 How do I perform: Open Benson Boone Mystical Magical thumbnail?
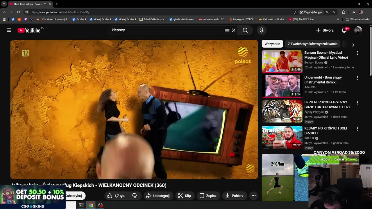click(282, 61)
